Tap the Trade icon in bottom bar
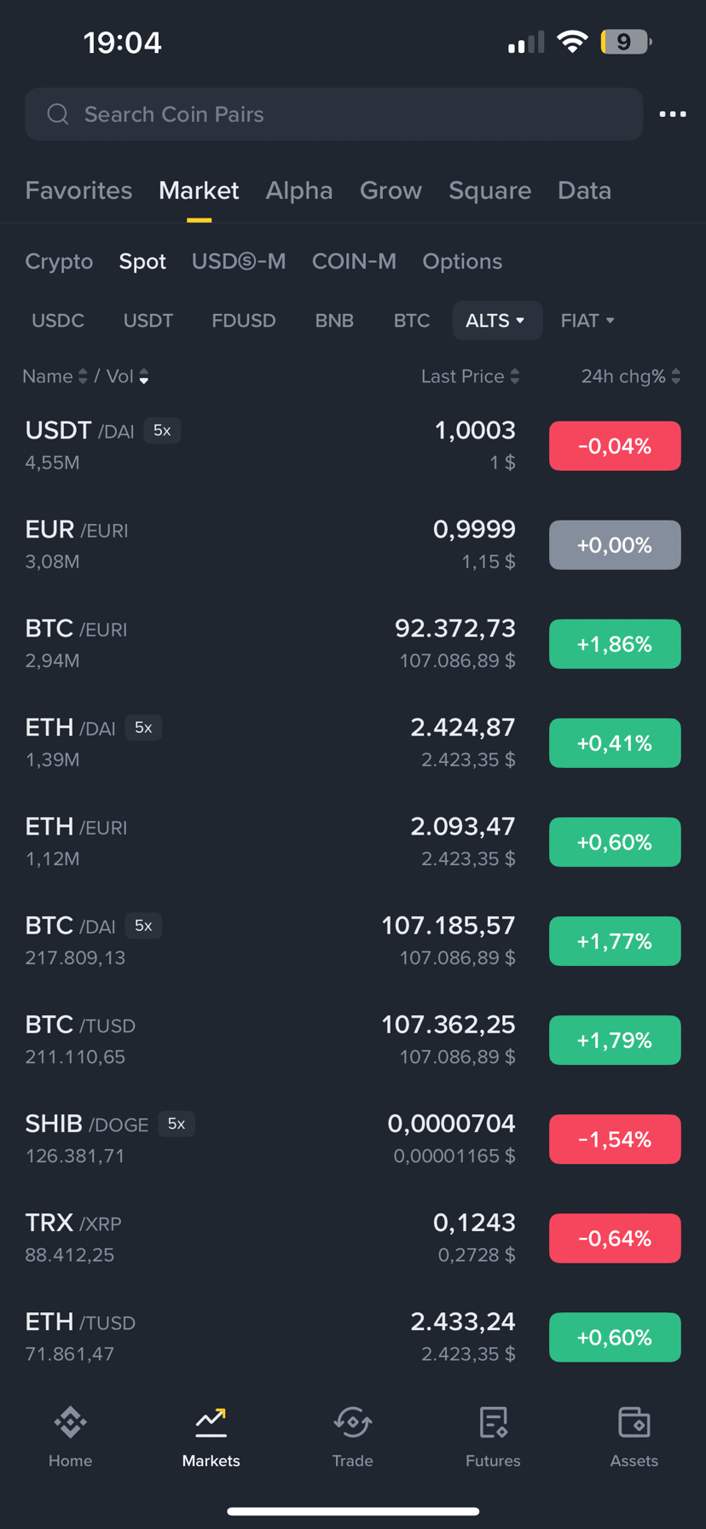Viewport: 706px width, 1529px height. tap(352, 1421)
